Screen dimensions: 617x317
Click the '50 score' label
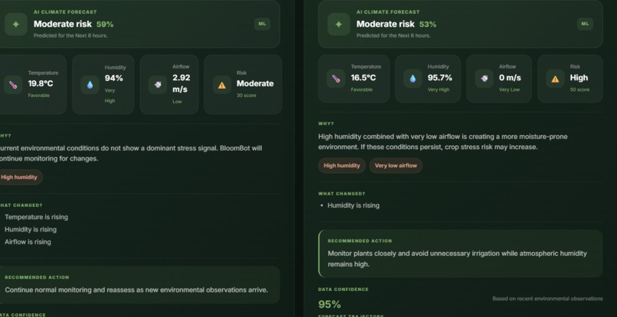pos(579,89)
